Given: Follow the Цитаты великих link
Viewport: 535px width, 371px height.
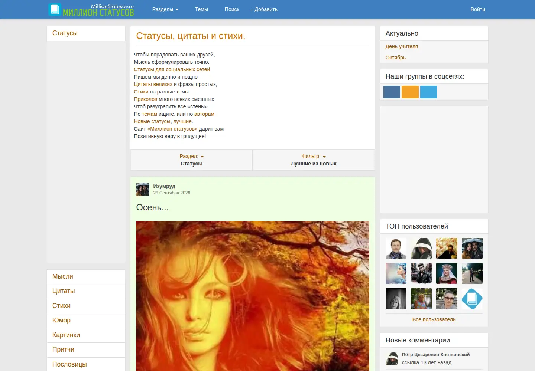Looking at the screenshot, I should tap(153, 84).
